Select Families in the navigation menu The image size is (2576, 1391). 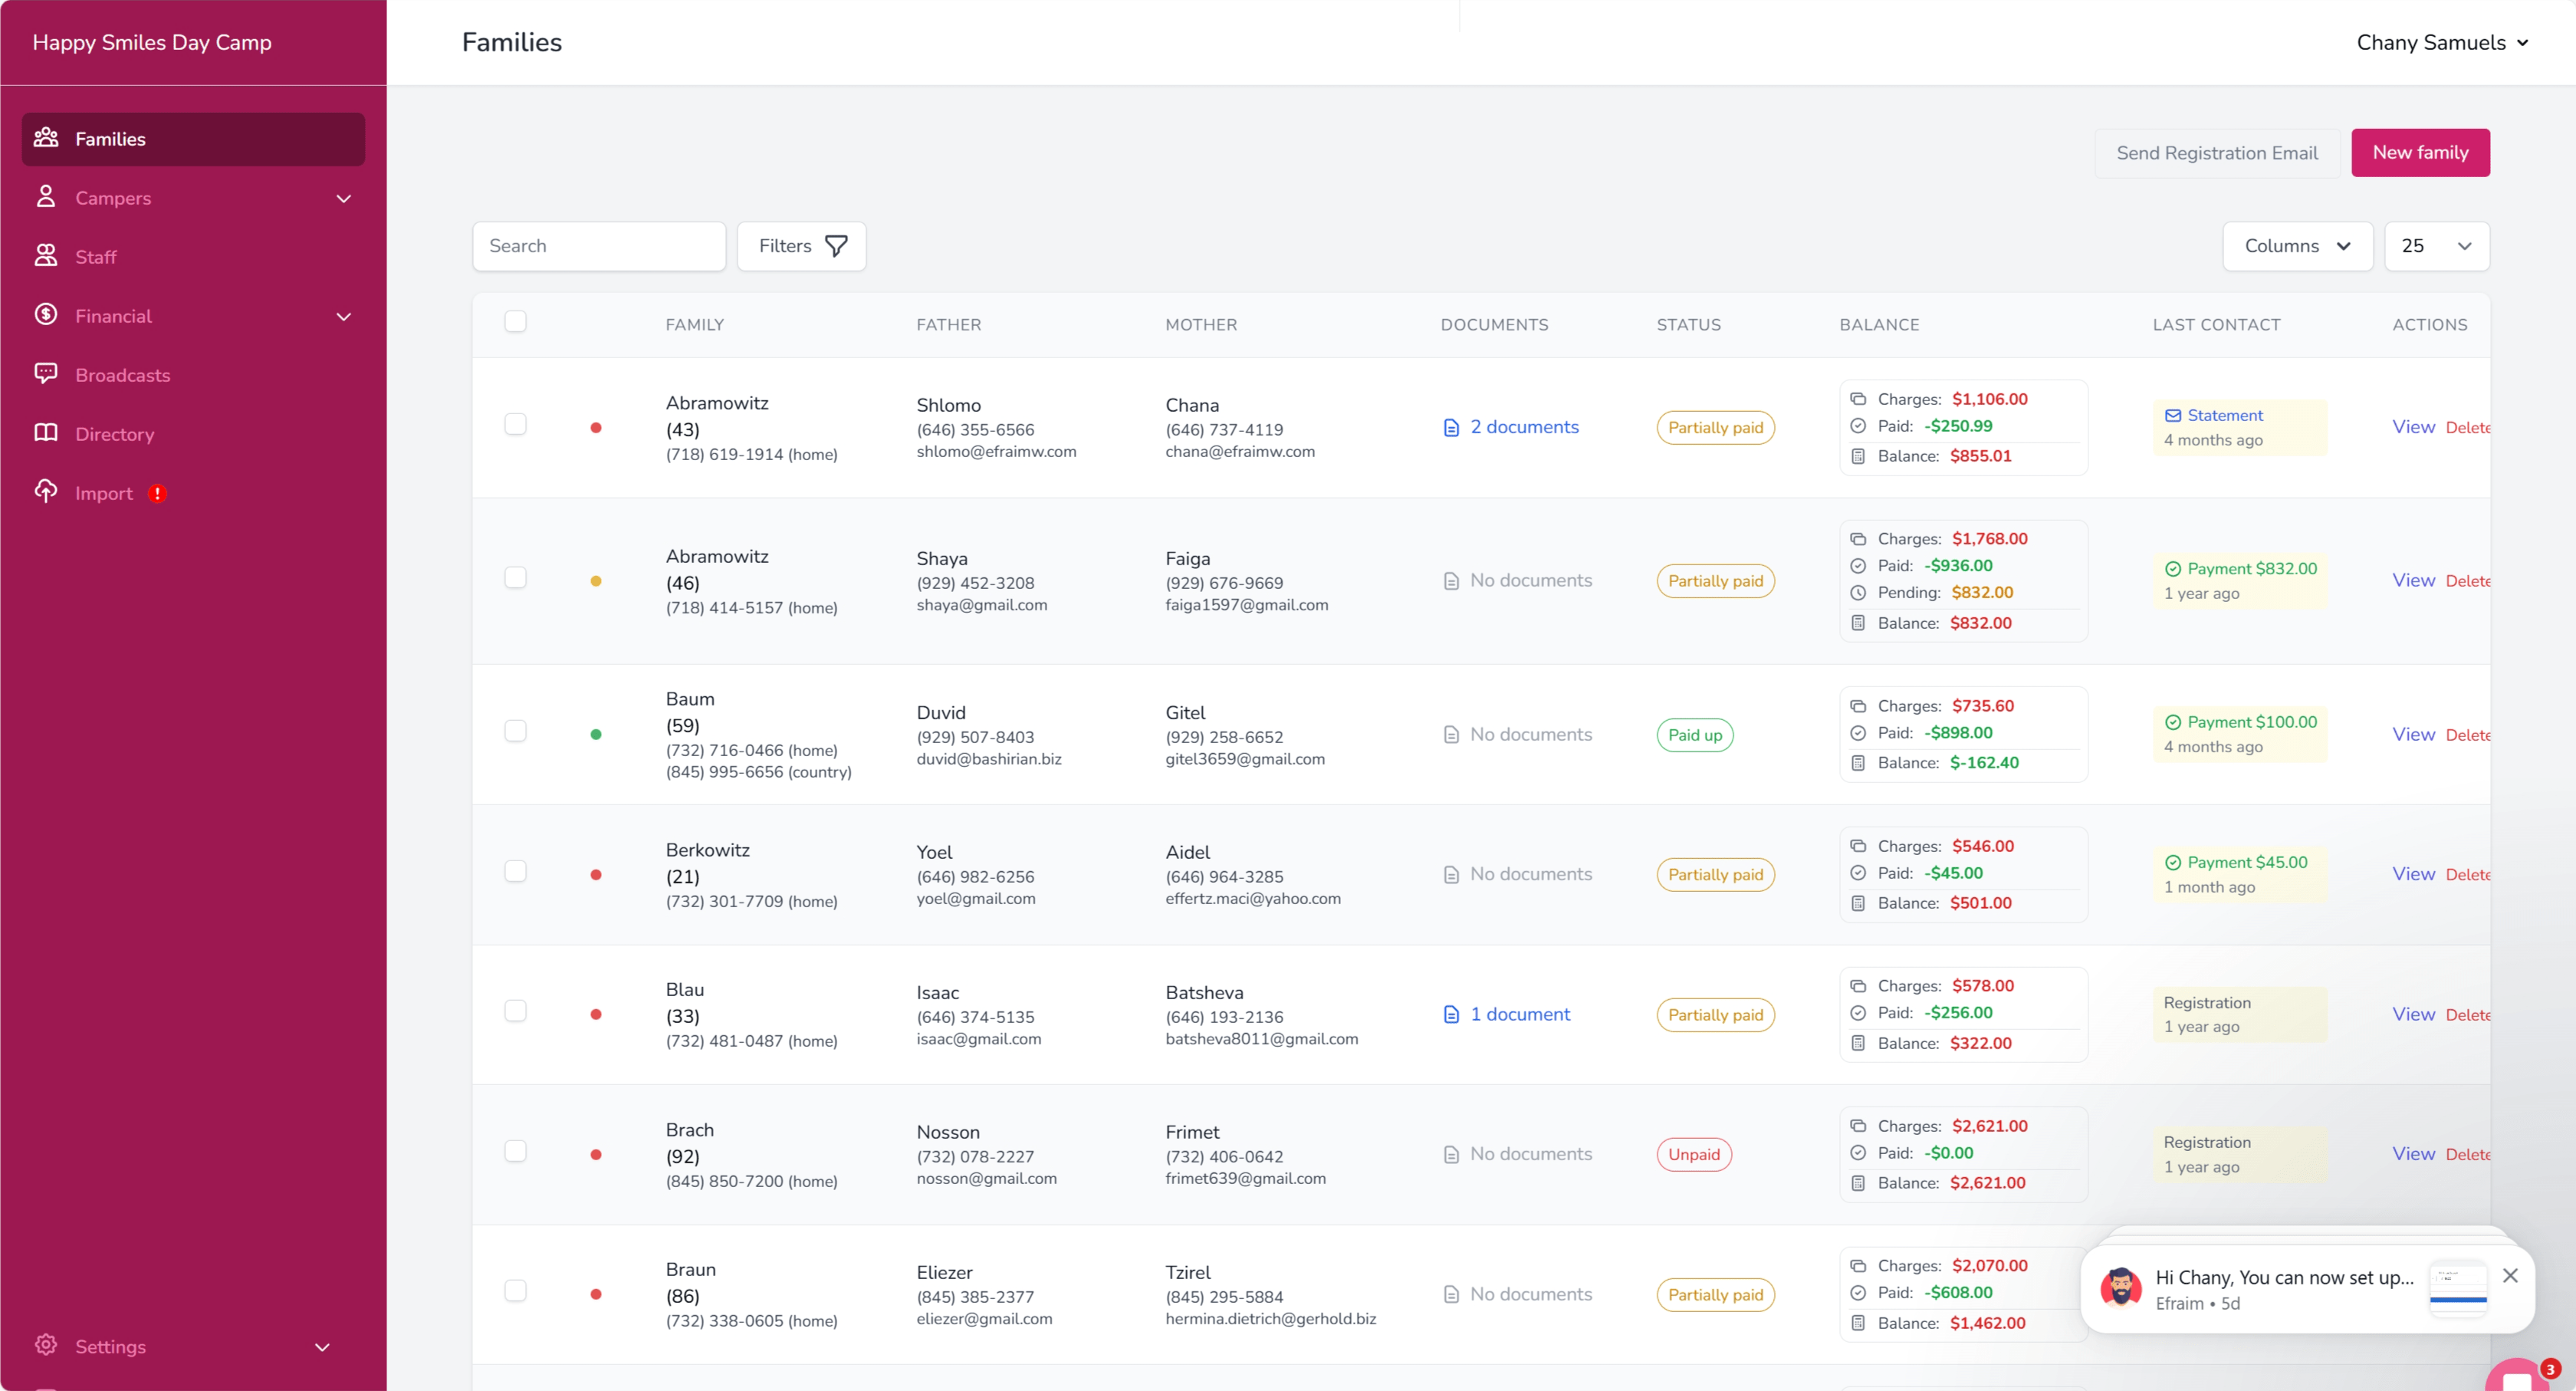pyautogui.click(x=110, y=138)
